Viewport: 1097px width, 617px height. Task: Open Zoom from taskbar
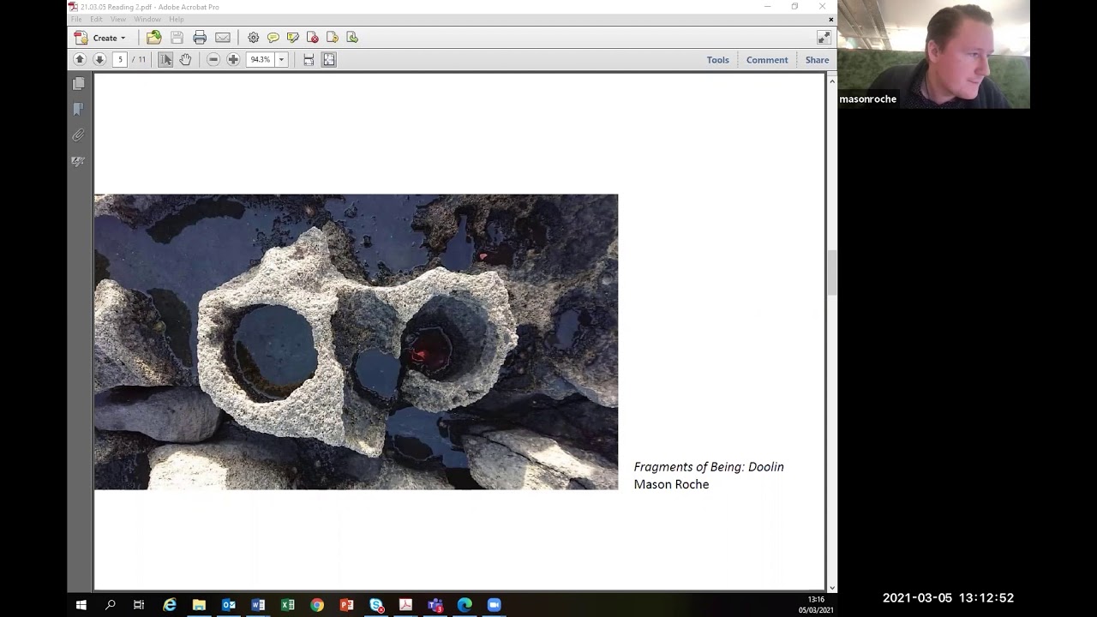494,605
